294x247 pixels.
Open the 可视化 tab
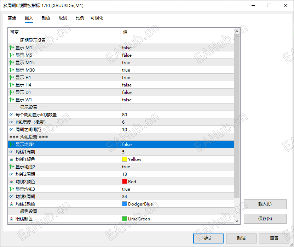[x=97, y=18]
